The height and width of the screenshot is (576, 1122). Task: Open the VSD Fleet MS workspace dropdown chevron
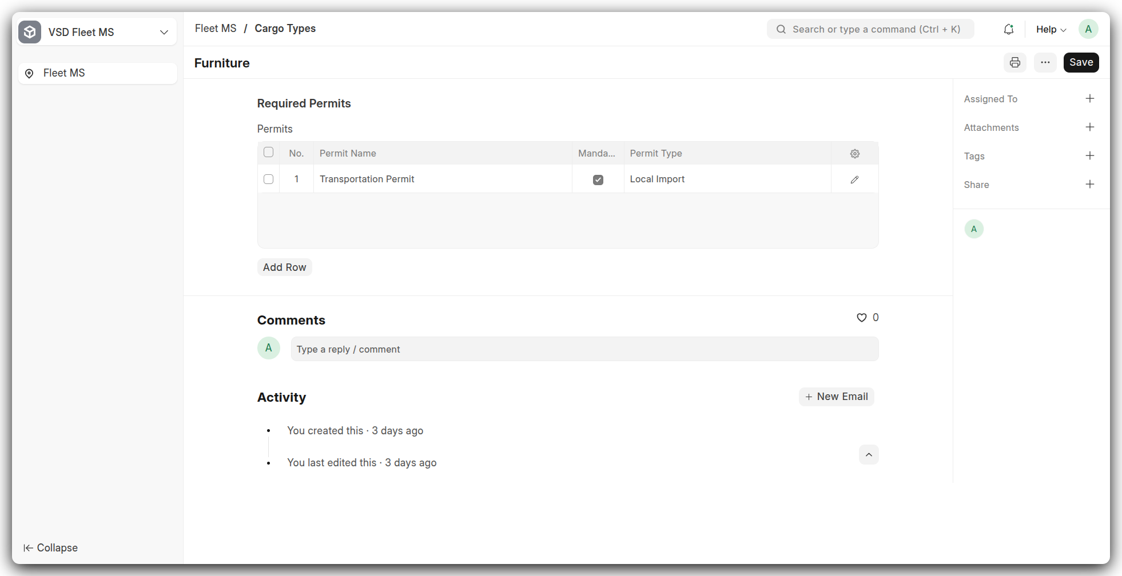click(164, 32)
